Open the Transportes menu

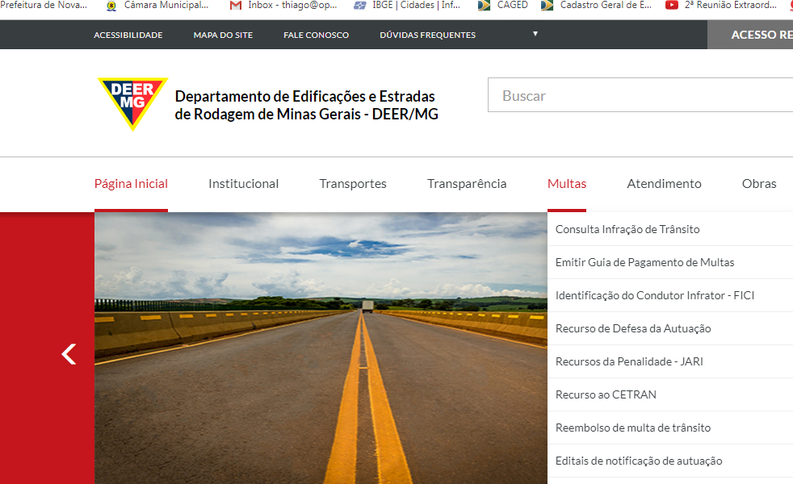(353, 184)
